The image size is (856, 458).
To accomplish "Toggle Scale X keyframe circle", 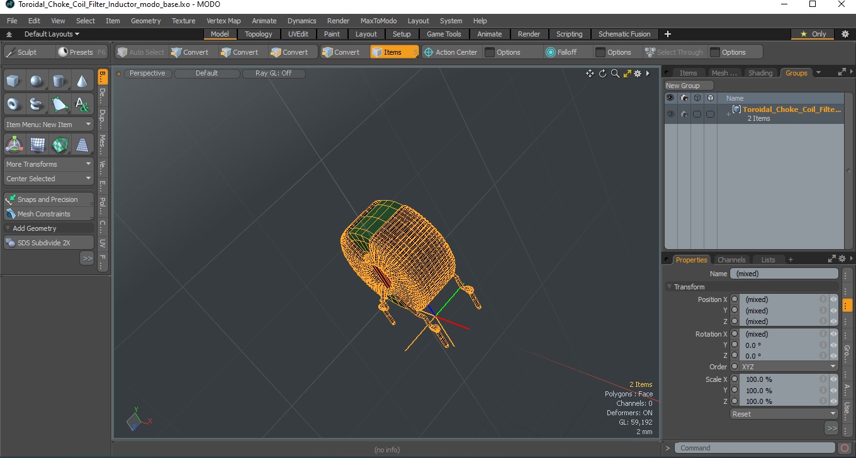I will pos(735,379).
